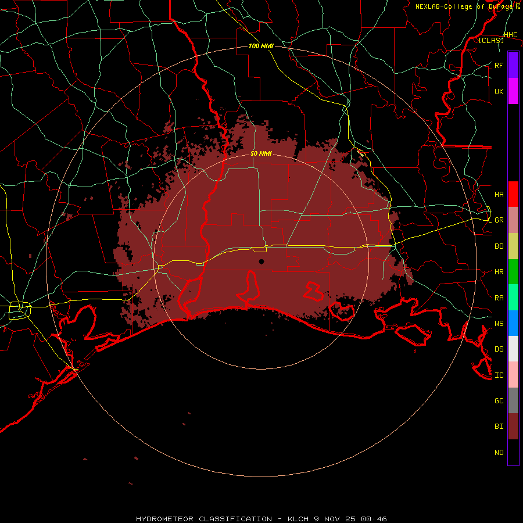Click the Hydrometeor Classification KLCH title text
Image resolution: width=523 pixels, height=523 pixels.
click(x=261, y=519)
